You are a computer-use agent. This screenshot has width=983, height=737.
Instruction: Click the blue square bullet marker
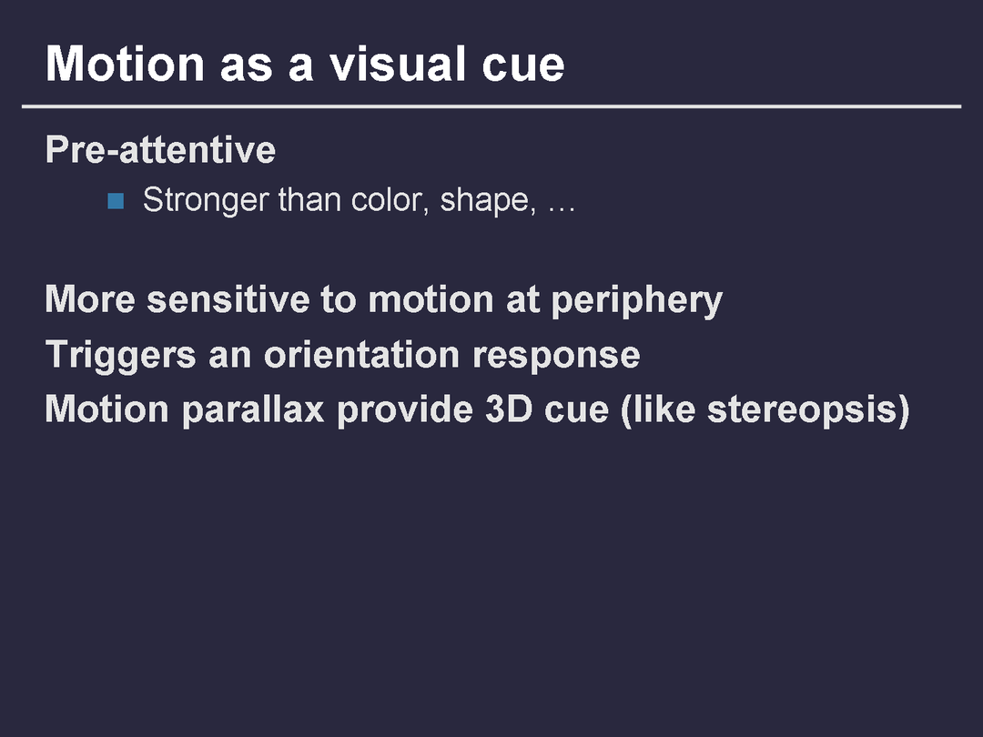115,201
